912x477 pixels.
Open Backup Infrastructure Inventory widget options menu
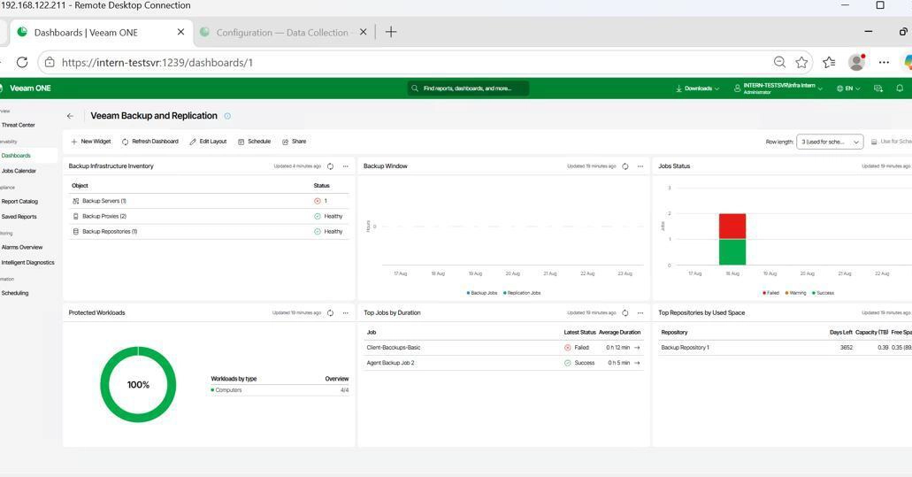pyautogui.click(x=346, y=166)
